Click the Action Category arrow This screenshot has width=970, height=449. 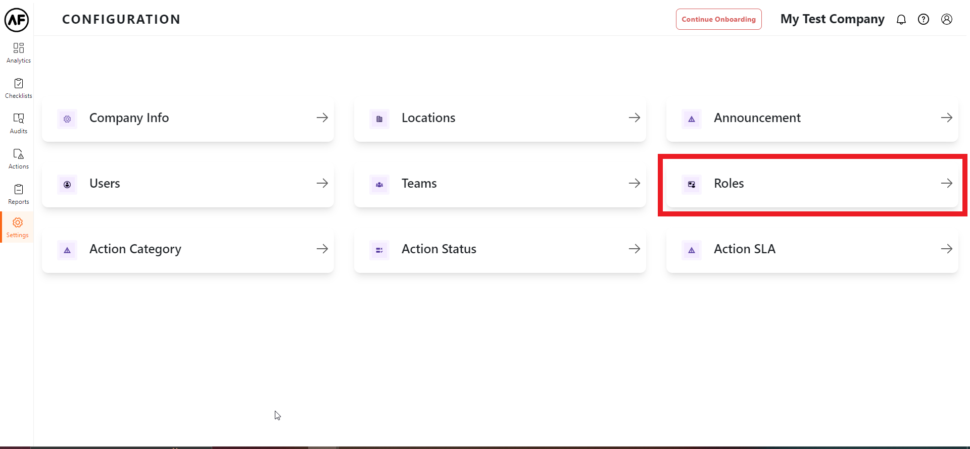tap(322, 249)
